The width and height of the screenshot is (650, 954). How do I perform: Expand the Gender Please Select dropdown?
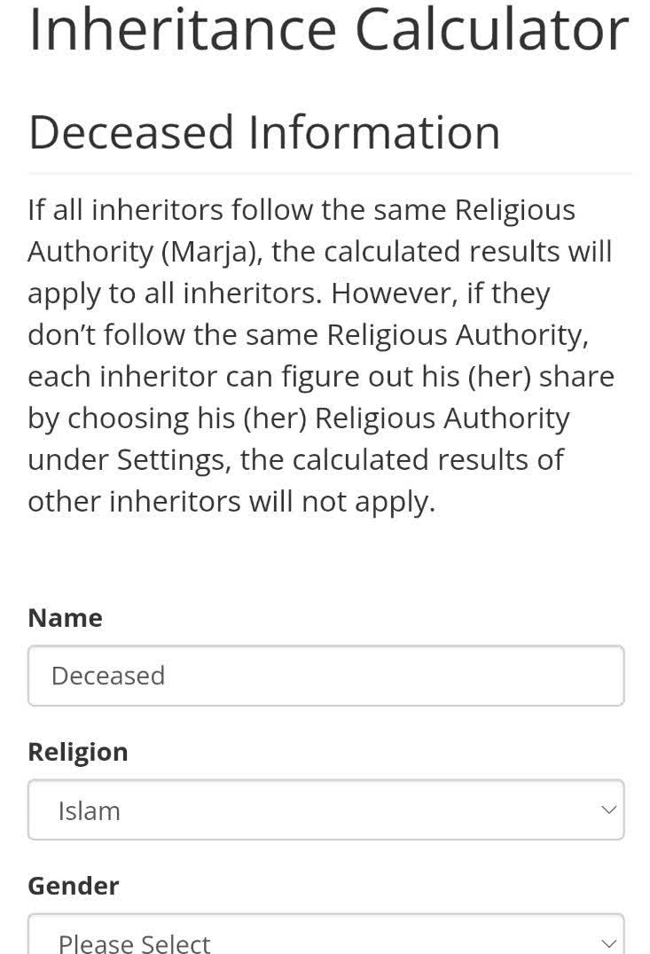click(325, 934)
